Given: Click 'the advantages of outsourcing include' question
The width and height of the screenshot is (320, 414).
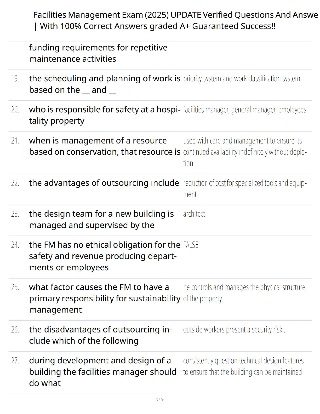Looking at the screenshot, I should [104, 183].
